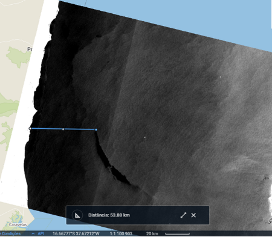Screen dimensions: 272x237
Task: Click the bright dot in upper right imagery
Action: tap(220, 77)
